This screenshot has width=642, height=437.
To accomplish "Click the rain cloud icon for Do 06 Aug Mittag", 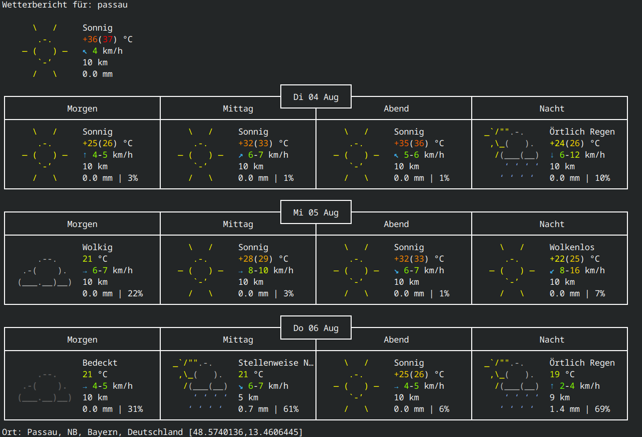I will point(200,386).
